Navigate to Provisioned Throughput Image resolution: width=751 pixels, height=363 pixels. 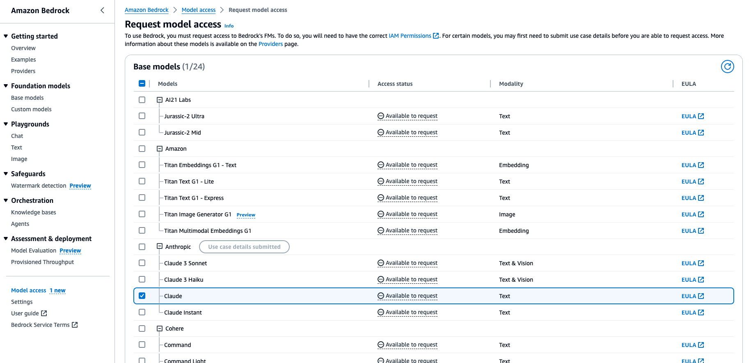click(x=43, y=262)
